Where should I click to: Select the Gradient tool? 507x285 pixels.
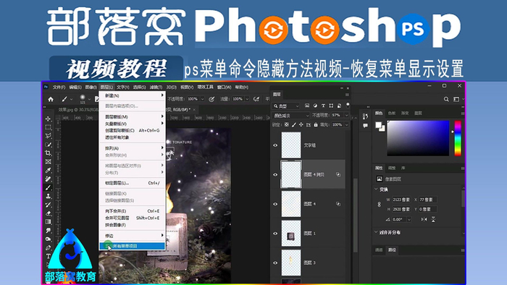(49, 222)
